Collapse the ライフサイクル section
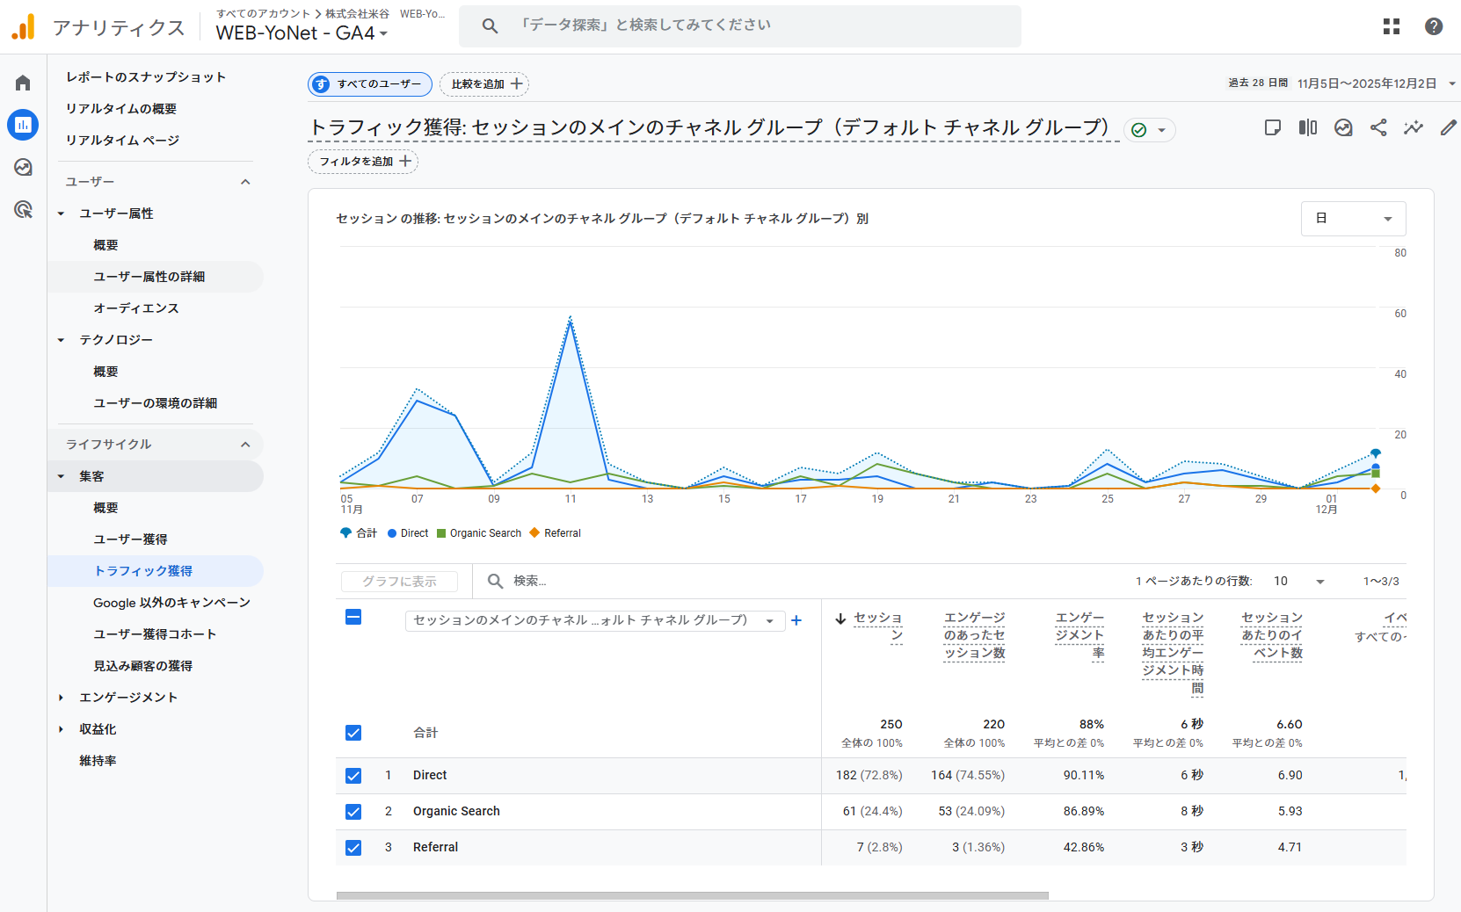 (x=245, y=445)
